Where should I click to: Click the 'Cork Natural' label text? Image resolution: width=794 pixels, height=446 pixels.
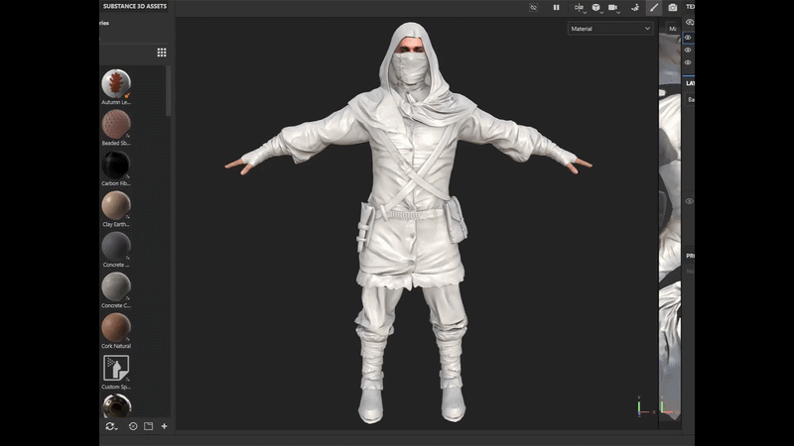(x=116, y=346)
